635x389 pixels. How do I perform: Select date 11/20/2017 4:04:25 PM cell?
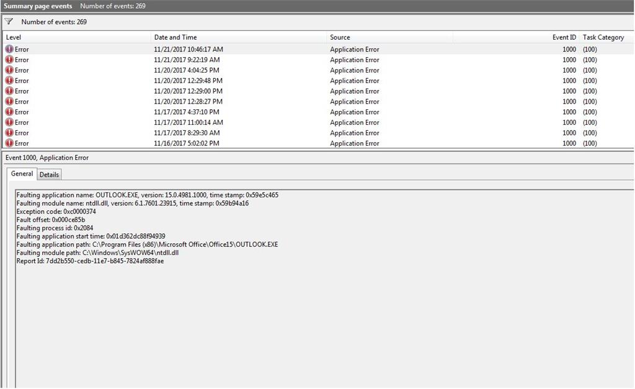[186, 71]
